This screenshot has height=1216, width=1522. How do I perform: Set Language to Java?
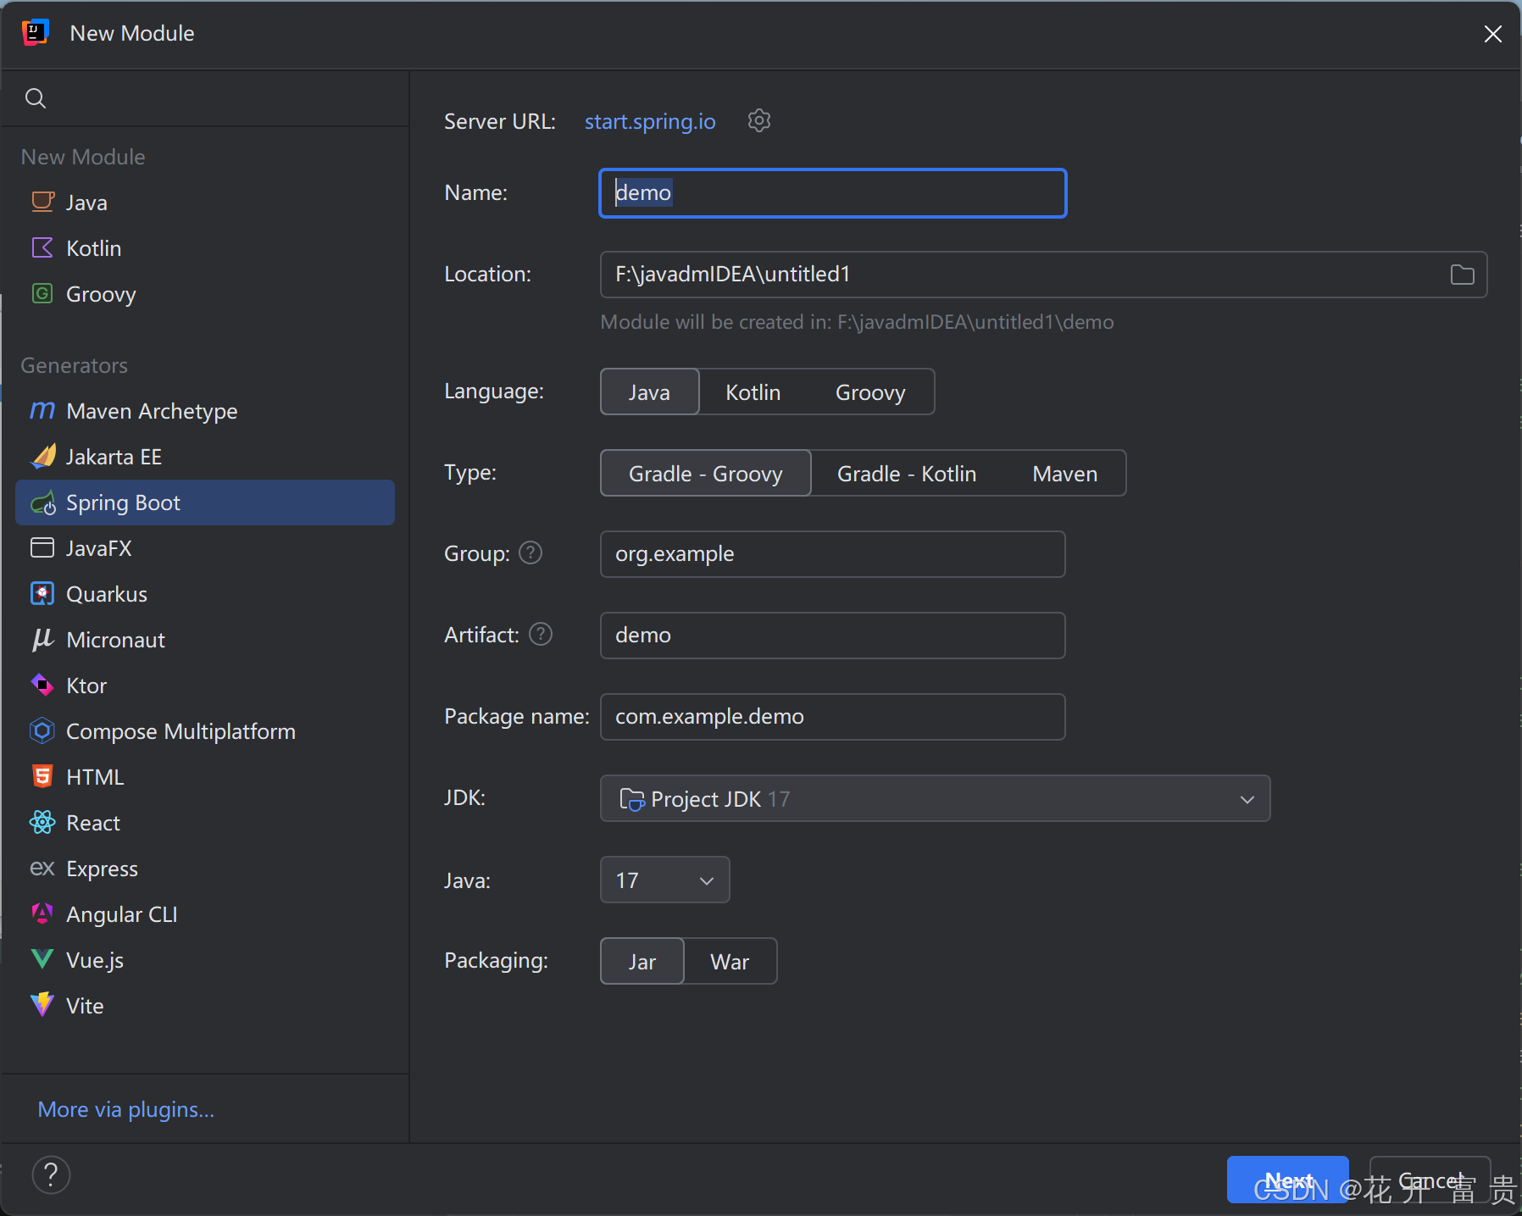(650, 391)
